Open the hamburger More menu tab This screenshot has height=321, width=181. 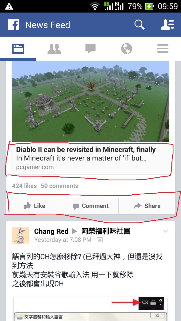[163, 49]
